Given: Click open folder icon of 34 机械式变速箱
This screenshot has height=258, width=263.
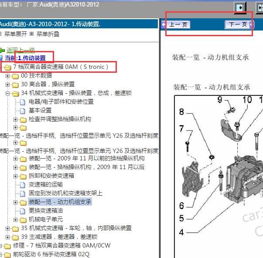Looking at the screenshot, I should 15,94.
